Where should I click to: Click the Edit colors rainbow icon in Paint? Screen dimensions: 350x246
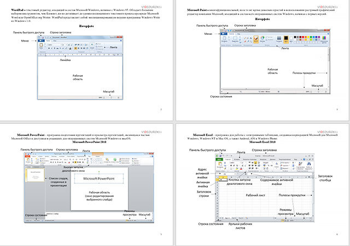point(324,38)
